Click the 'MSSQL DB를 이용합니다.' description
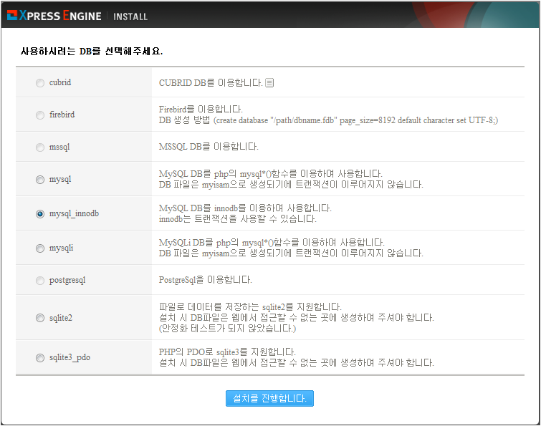 click(x=209, y=147)
